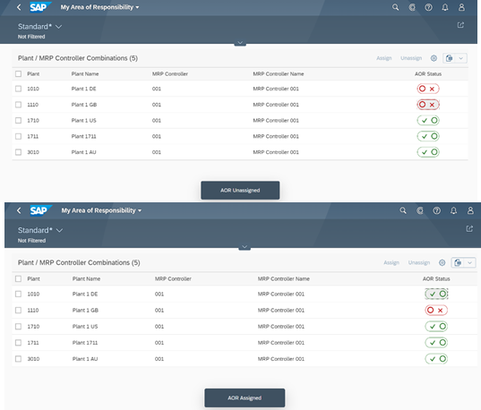Expand header with chevron under upper filter bar
The height and width of the screenshot is (410, 481).
pos(240,43)
